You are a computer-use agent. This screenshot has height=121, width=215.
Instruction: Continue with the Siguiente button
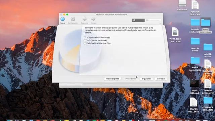click(146, 79)
